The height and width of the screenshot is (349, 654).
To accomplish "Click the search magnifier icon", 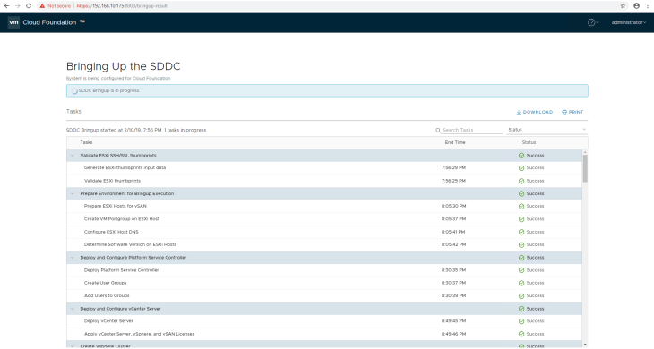I will (x=438, y=131).
